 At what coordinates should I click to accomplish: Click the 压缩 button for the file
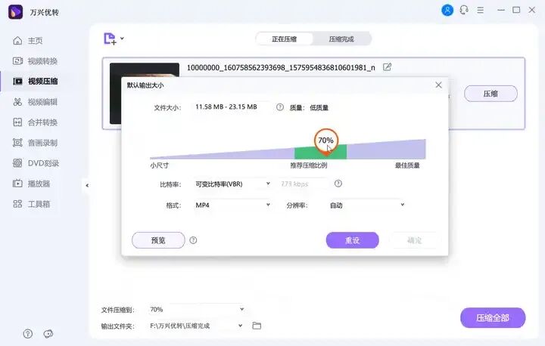tap(490, 94)
